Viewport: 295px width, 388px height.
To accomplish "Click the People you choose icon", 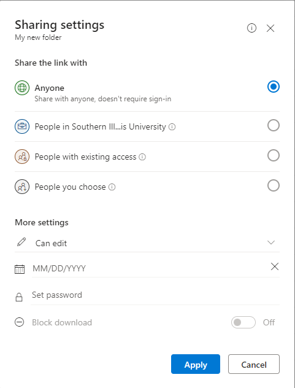I will pos(22,187).
